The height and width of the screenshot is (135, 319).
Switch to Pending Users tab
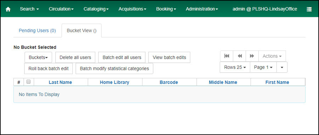tap(37, 31)
